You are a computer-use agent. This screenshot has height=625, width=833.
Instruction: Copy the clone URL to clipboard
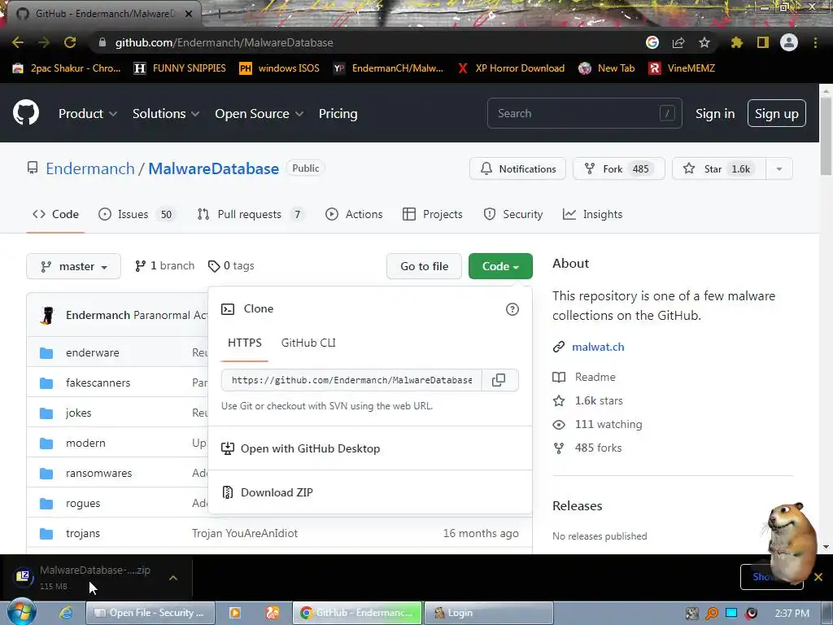[x=499, y=380]
